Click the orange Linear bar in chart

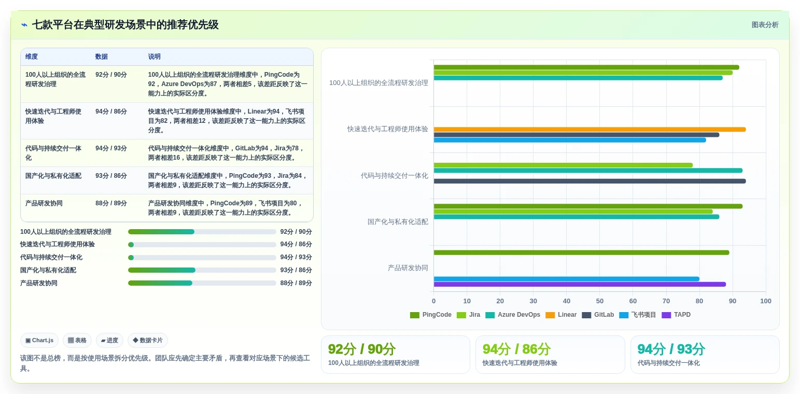click(x=590, y=130)
